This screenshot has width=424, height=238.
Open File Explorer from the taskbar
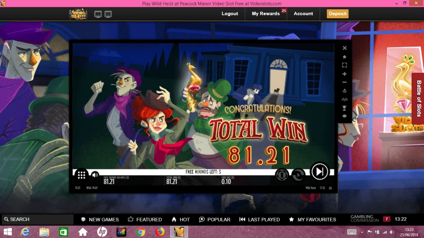point(44,232)
